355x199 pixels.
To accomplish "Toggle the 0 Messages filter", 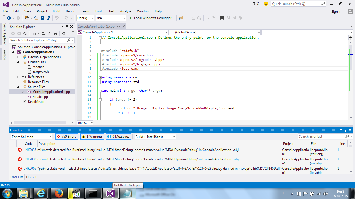I will coord(118,137).
